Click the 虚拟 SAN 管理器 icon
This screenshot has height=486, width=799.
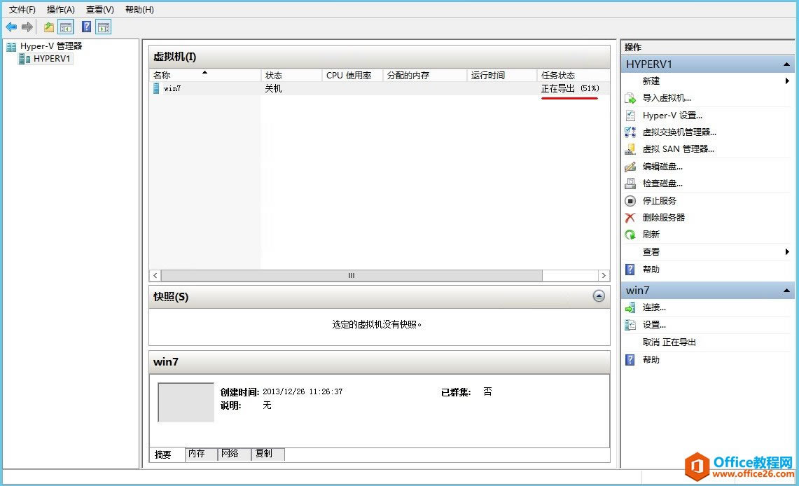click(630, 148)
